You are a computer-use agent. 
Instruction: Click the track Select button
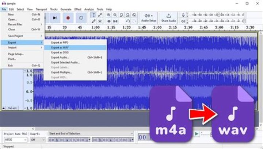click(12, 108)
